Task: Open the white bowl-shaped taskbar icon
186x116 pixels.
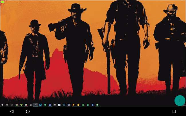Action: [31, 105]
